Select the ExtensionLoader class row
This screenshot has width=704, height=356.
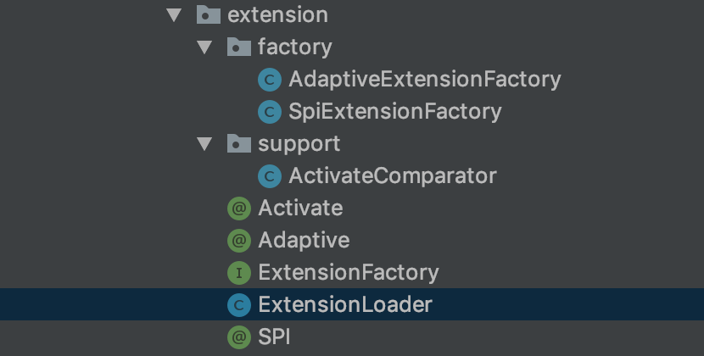pyautogui.click(x=345, y=305)
